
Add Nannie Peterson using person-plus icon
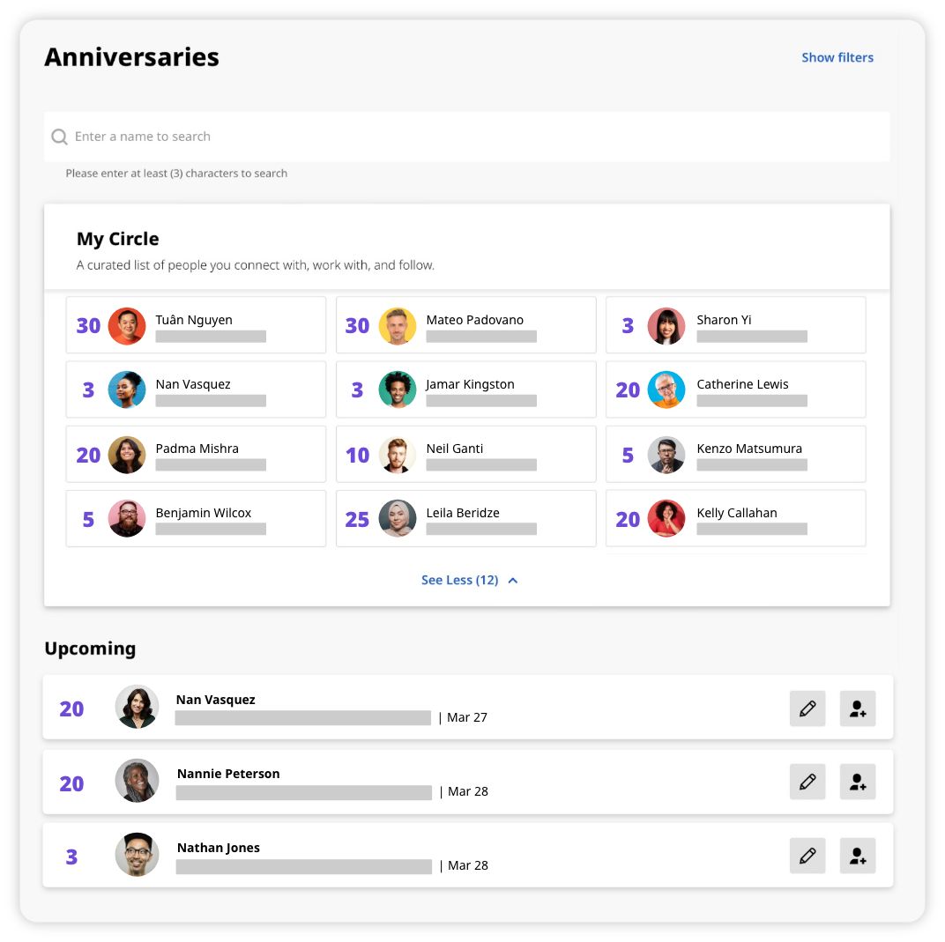coord(858,782)
